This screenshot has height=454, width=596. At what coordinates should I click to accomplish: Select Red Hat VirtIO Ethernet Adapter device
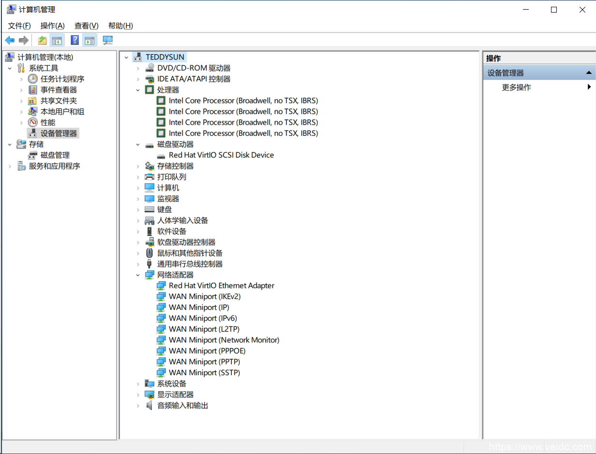[x=221, y=286]
